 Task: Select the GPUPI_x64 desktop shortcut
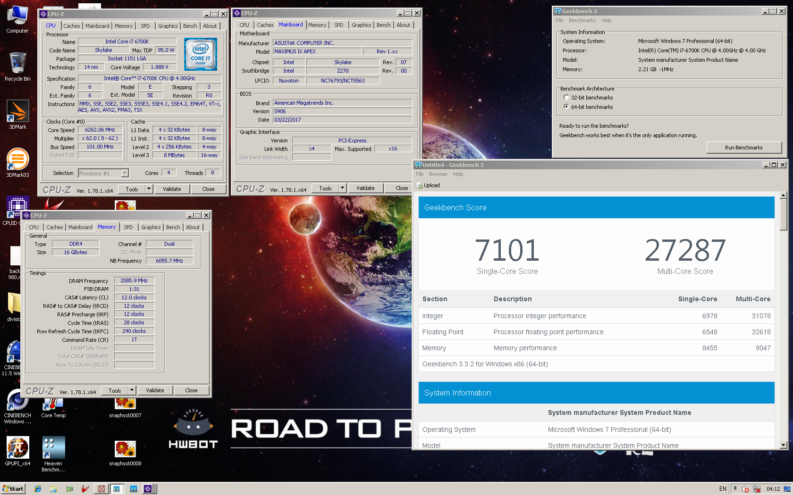(17, 451)
